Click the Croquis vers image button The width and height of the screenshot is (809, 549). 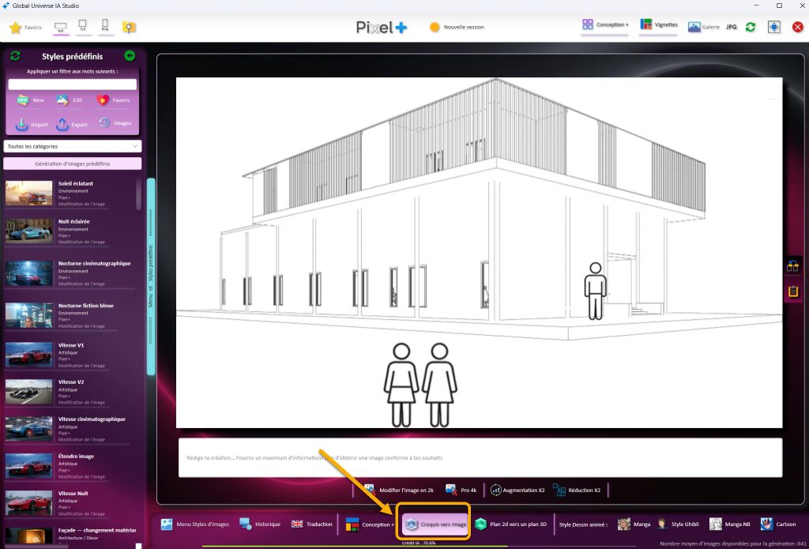[x=435, y=524]
